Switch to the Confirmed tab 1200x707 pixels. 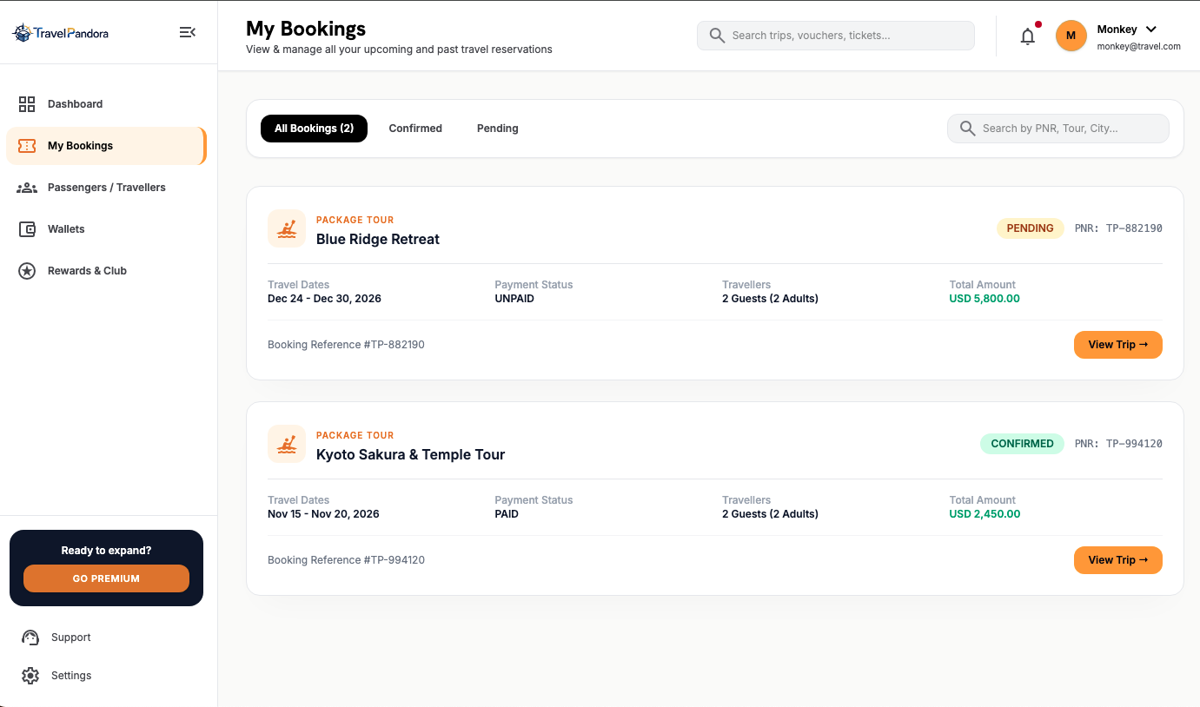415,129
